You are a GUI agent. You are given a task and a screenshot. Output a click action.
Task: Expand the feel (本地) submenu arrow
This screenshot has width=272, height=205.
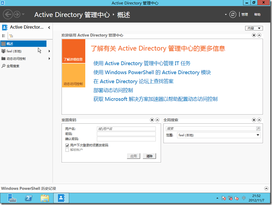[x=49, y=51]
